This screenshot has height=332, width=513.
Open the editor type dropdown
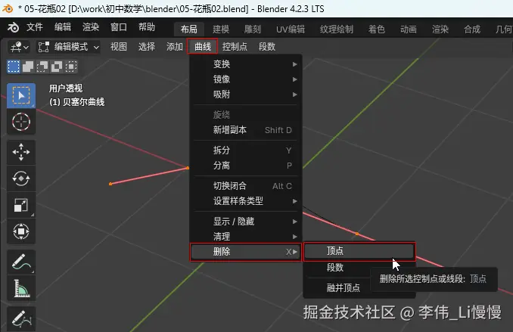click(19, 47)
